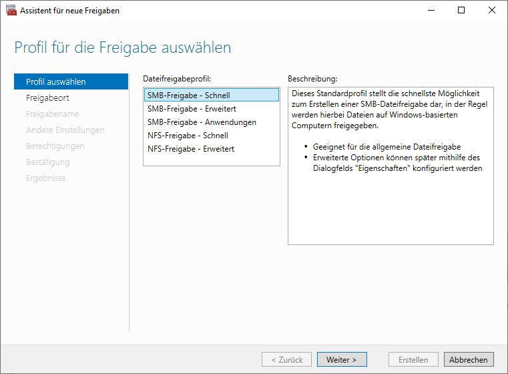The image size is (508, 374).
Task: Jump to the Bestätigung step
Action: click(x=47, y=162)
